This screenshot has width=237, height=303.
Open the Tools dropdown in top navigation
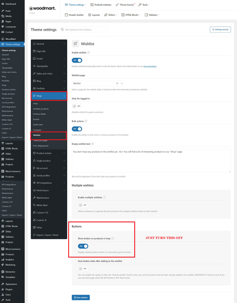click(x=144, y=5)
